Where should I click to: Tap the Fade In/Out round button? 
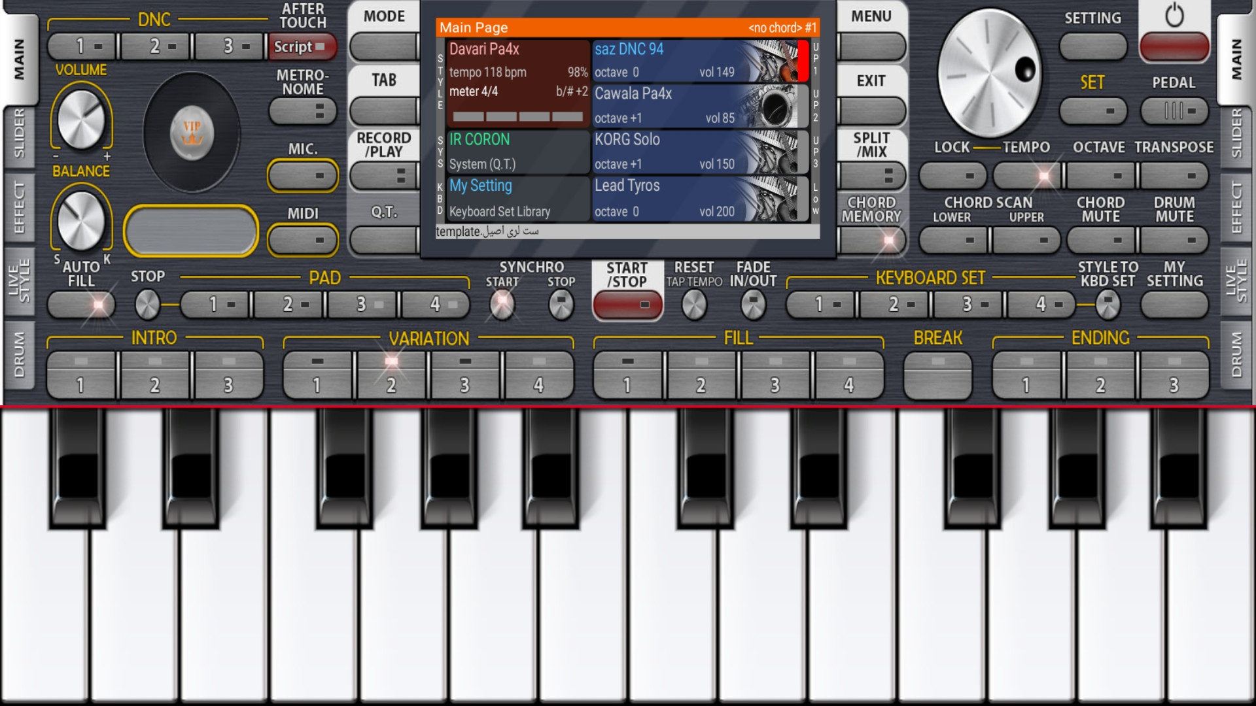(753, 304)
